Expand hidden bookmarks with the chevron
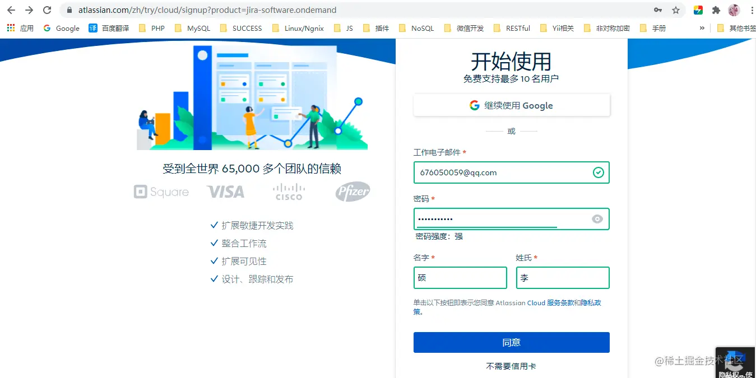 702,28
